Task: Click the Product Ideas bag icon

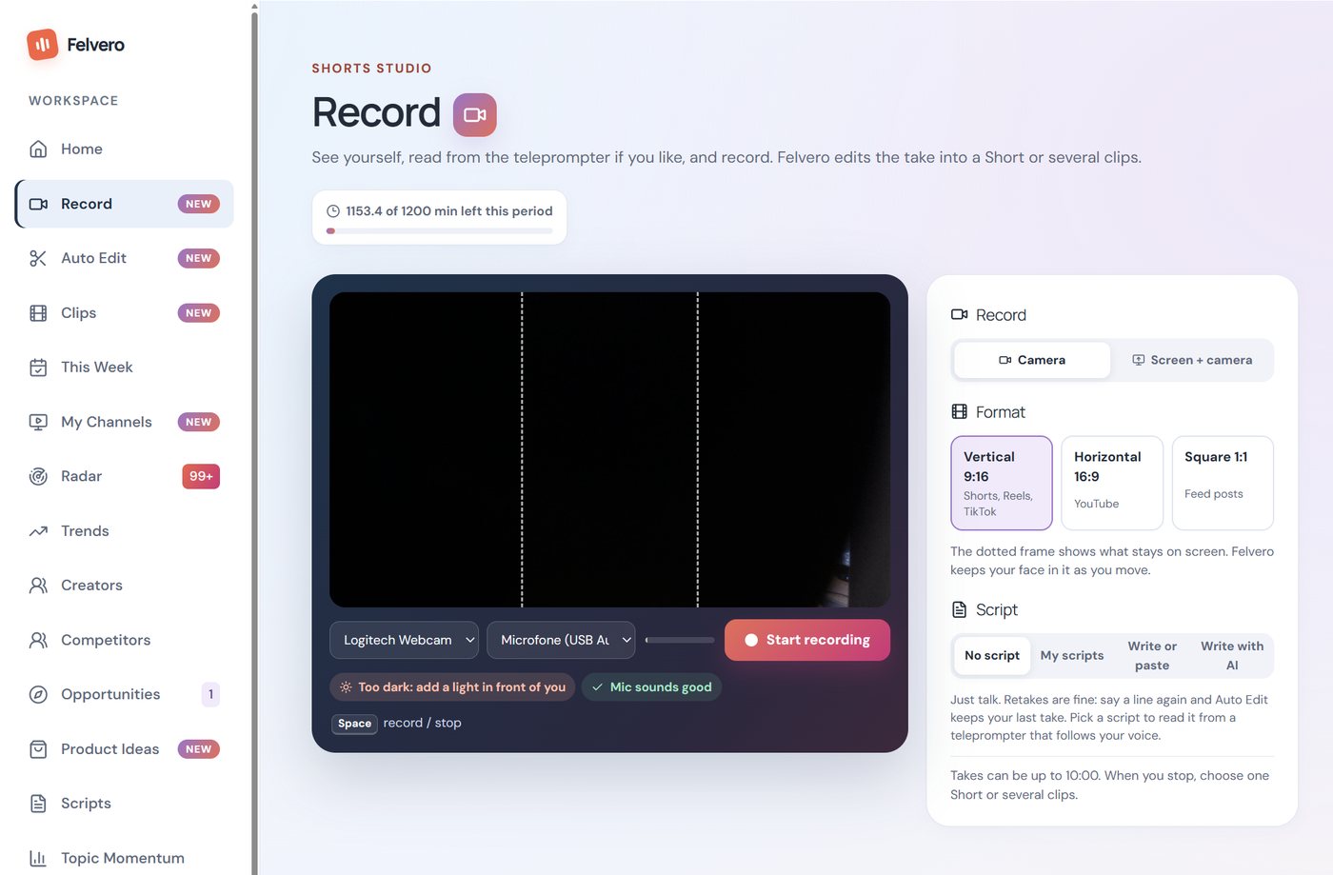Action: click(x=38, y=749)
